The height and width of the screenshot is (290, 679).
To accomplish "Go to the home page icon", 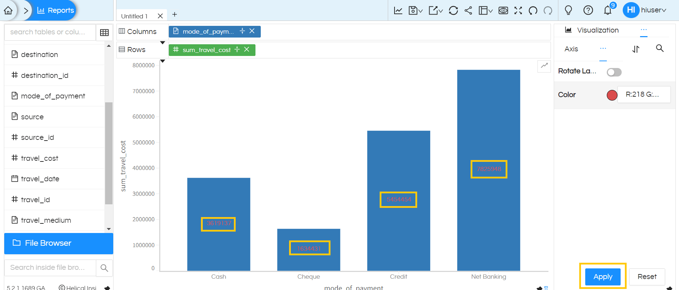I will 8,10.
